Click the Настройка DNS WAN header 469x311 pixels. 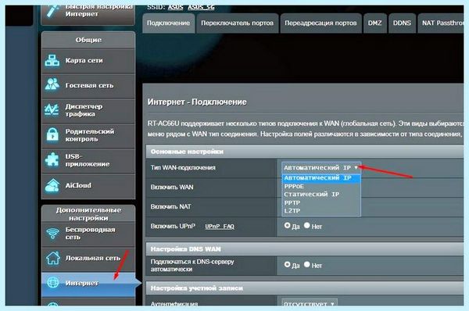click(x=305, y=249)
